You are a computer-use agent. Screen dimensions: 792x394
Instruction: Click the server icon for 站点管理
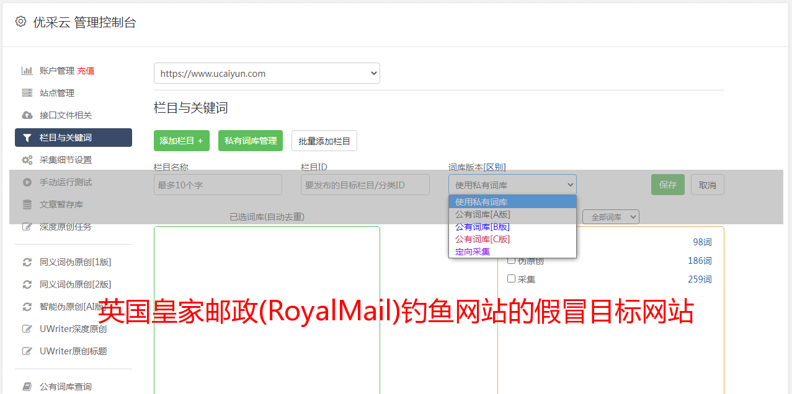27,93
